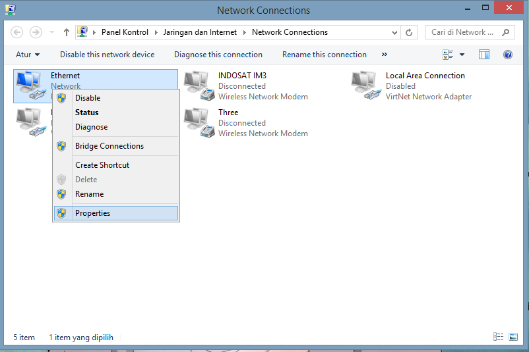The height and width of the screenshot is (352, 529).
Task: Select the Three wireless modem icon
Action: (198, 122)
